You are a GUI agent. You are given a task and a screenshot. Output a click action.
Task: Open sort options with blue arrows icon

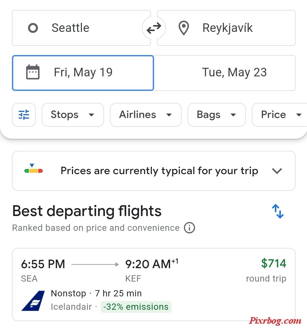(278, 211)
